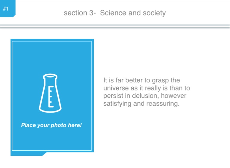Click the line "persist in delusion, however"
This screenshot has height=168, width=230.
[145, 96]
